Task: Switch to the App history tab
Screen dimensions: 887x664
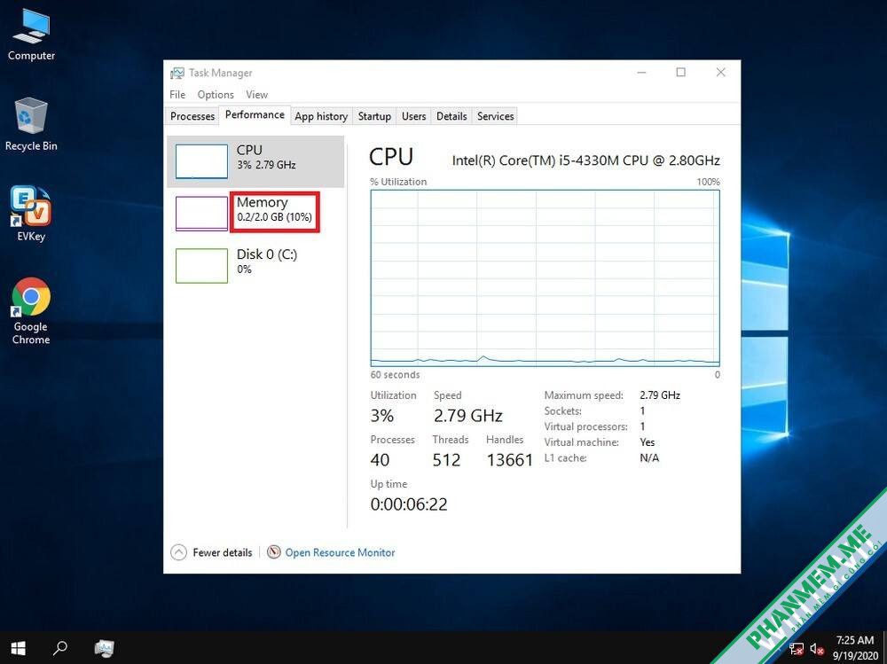Action: (321, 116)
